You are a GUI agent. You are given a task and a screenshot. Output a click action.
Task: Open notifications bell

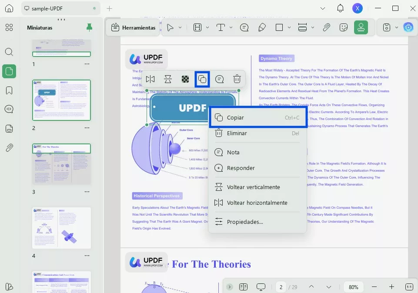coord(340,8)
